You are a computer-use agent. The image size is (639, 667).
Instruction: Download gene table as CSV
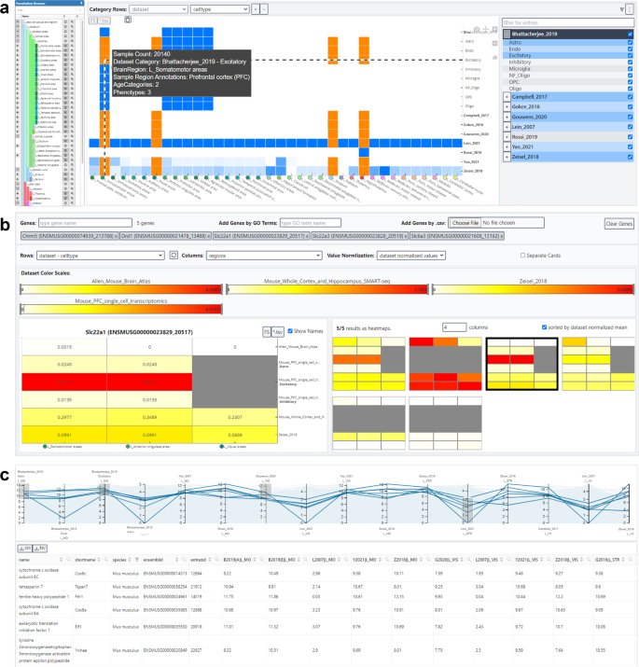[25, 549]
